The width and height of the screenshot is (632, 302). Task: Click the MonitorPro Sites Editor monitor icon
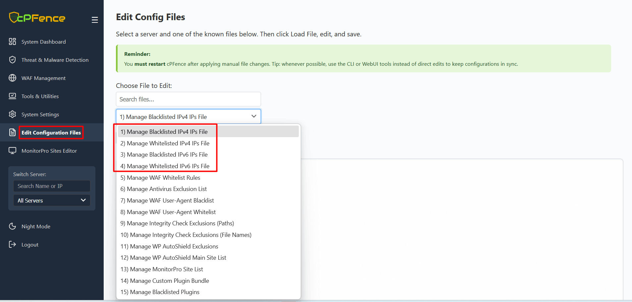click(x=12, y=151)
